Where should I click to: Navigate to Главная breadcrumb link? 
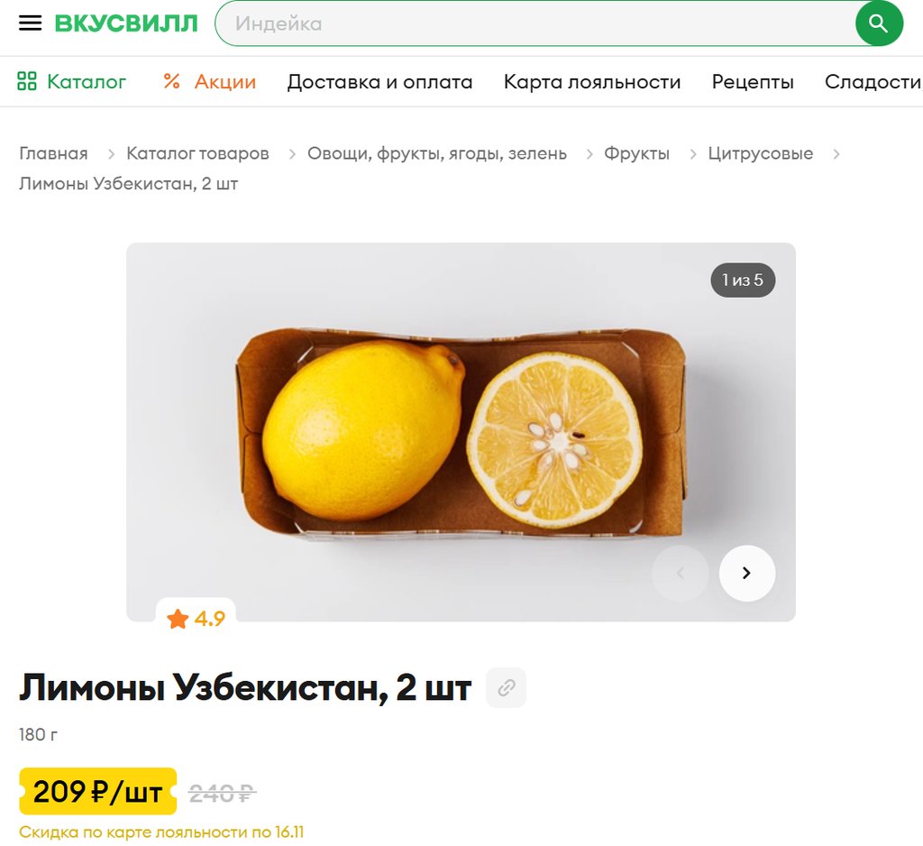tap(53, 153)
